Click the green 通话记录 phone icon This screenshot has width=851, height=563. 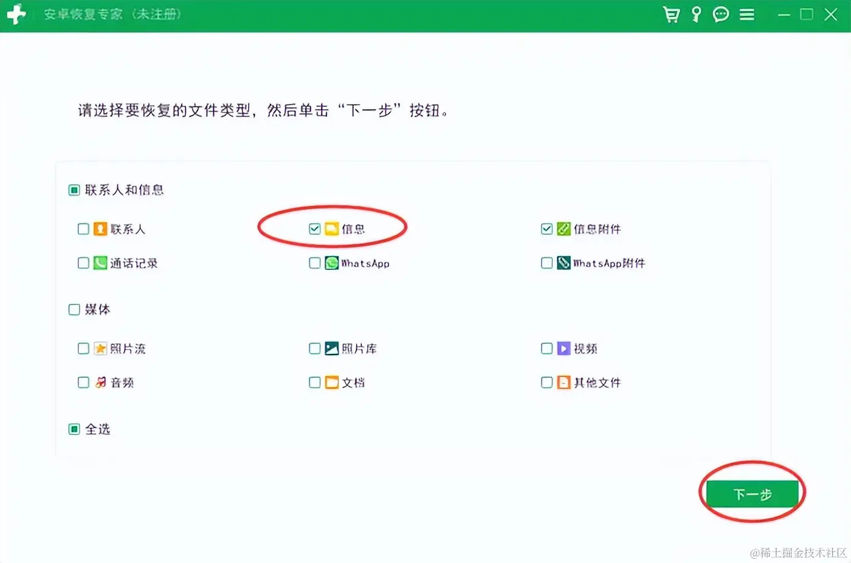coord(100,263)
